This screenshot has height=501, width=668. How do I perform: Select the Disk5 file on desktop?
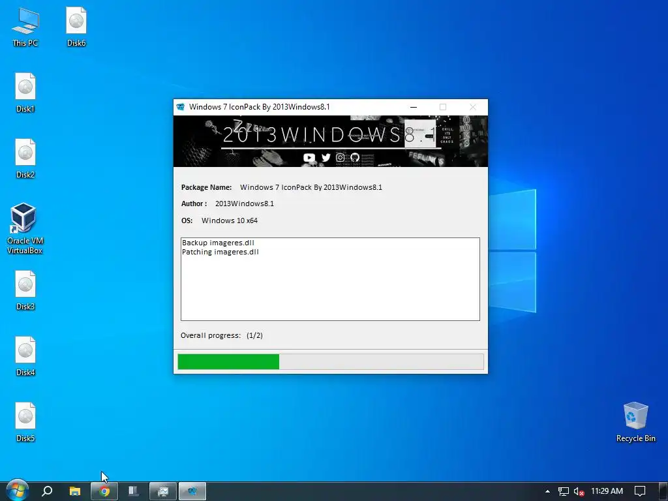click(x=25, y=422)
